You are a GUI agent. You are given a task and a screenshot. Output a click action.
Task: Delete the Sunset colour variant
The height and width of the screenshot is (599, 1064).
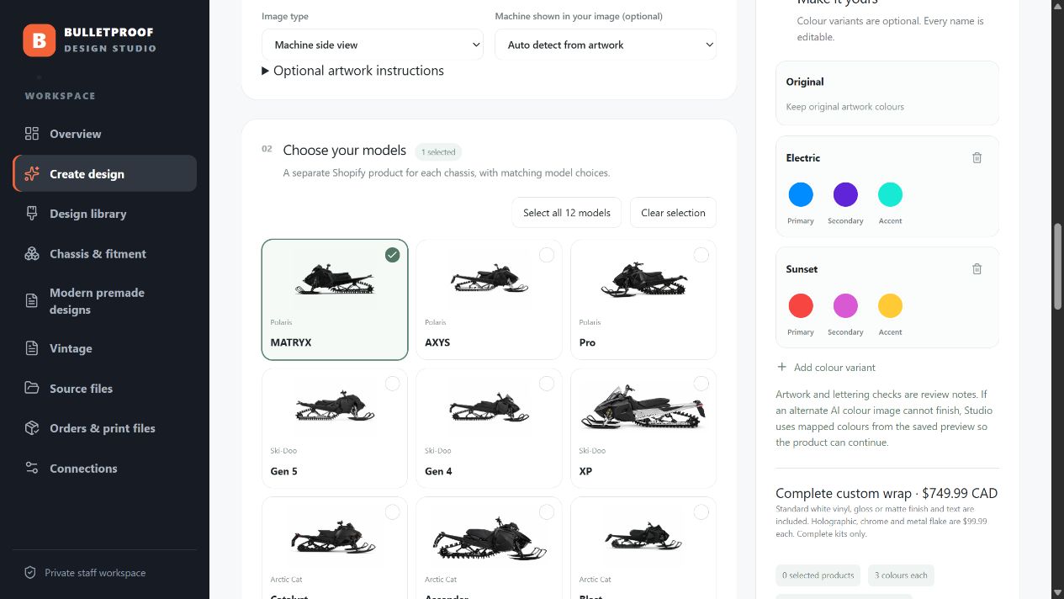point(977,269)
